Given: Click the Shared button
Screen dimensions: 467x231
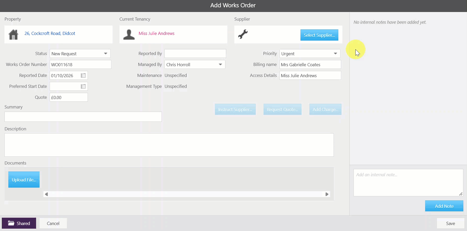Looking at the screenshot, I should (19, 223).
